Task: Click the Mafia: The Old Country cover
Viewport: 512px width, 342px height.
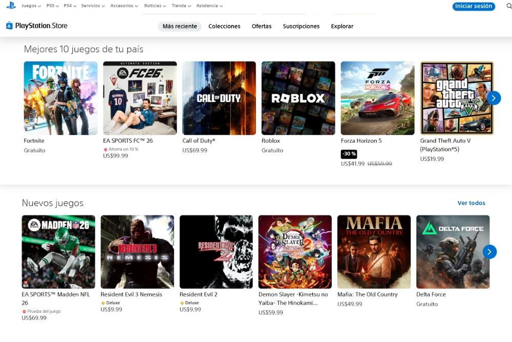Action: point(373,251)
